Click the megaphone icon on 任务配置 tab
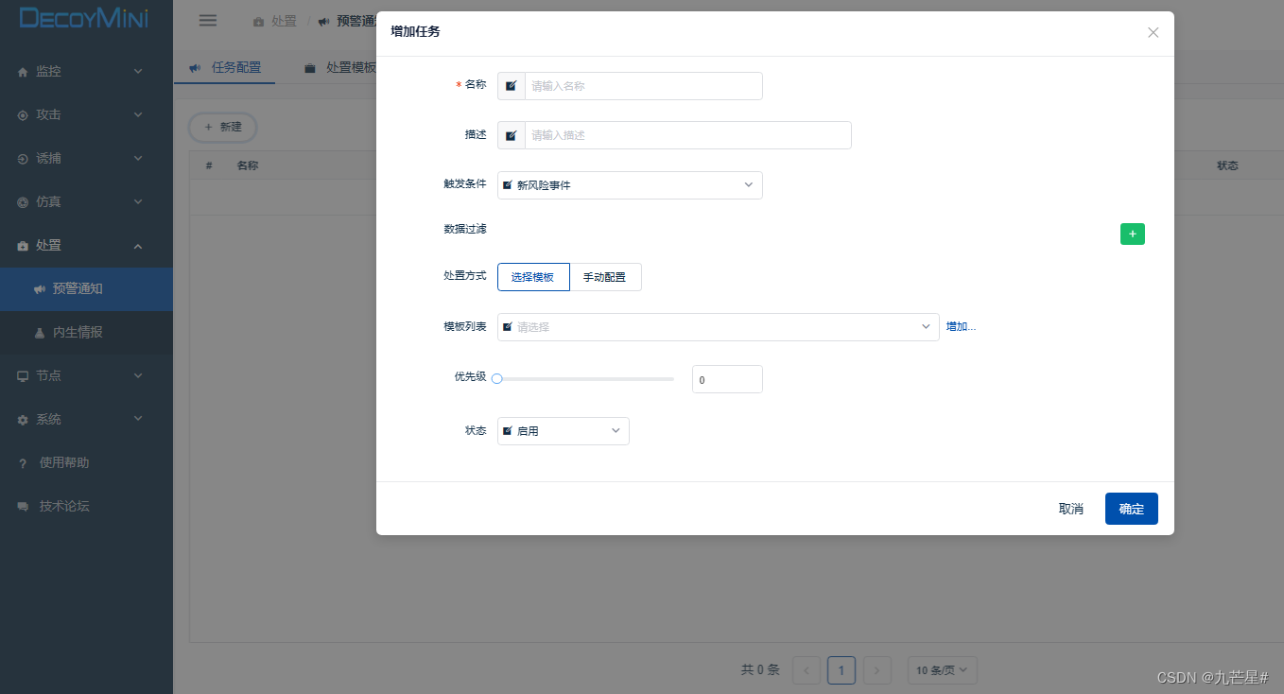 pyautogui.click(x=196, y=68)
